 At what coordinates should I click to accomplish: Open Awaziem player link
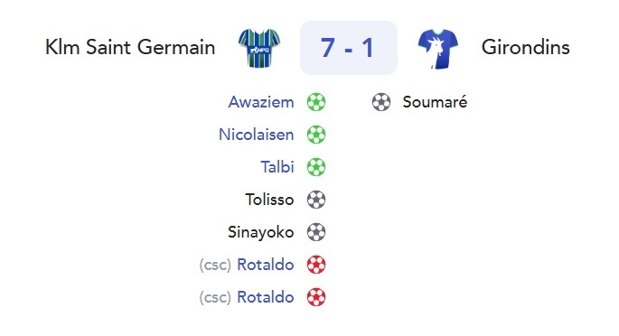pyautogui.click(x=261, y=102)
